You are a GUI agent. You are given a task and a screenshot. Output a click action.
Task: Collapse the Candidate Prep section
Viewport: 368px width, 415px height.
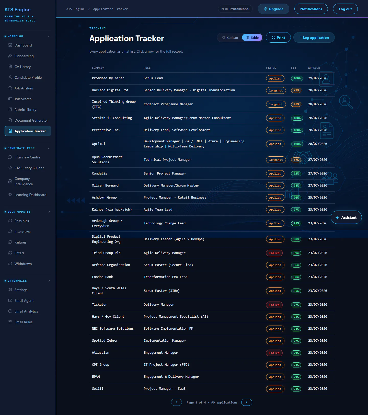pos(49,148)
